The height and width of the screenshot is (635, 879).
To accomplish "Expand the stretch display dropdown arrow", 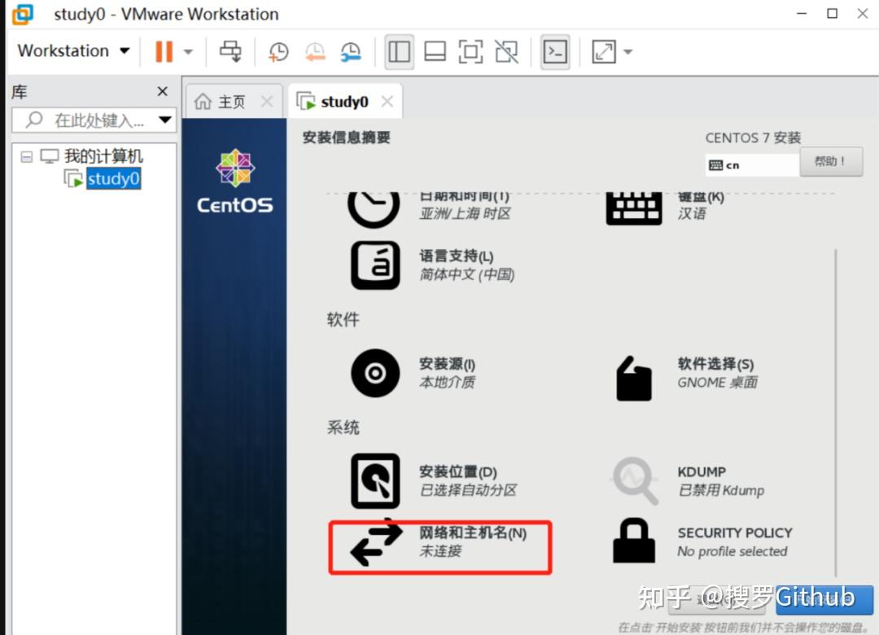I will coord(628,52).
